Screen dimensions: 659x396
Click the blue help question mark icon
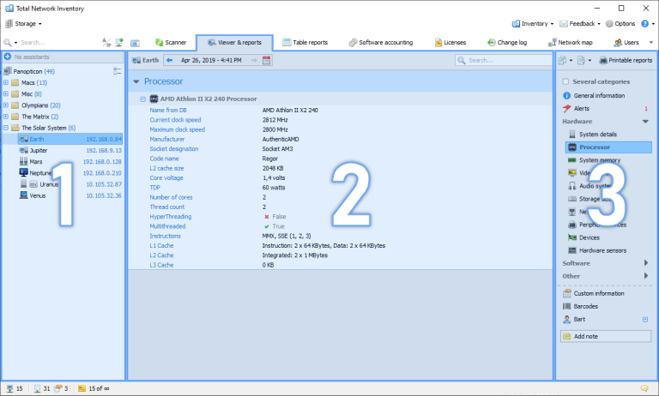click(644, 24)
